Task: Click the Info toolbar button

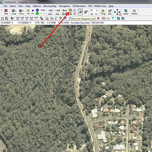Action: (110, 12)
